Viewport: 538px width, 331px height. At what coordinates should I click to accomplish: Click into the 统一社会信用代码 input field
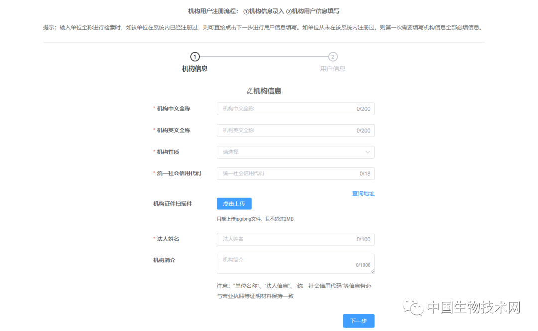286,173
